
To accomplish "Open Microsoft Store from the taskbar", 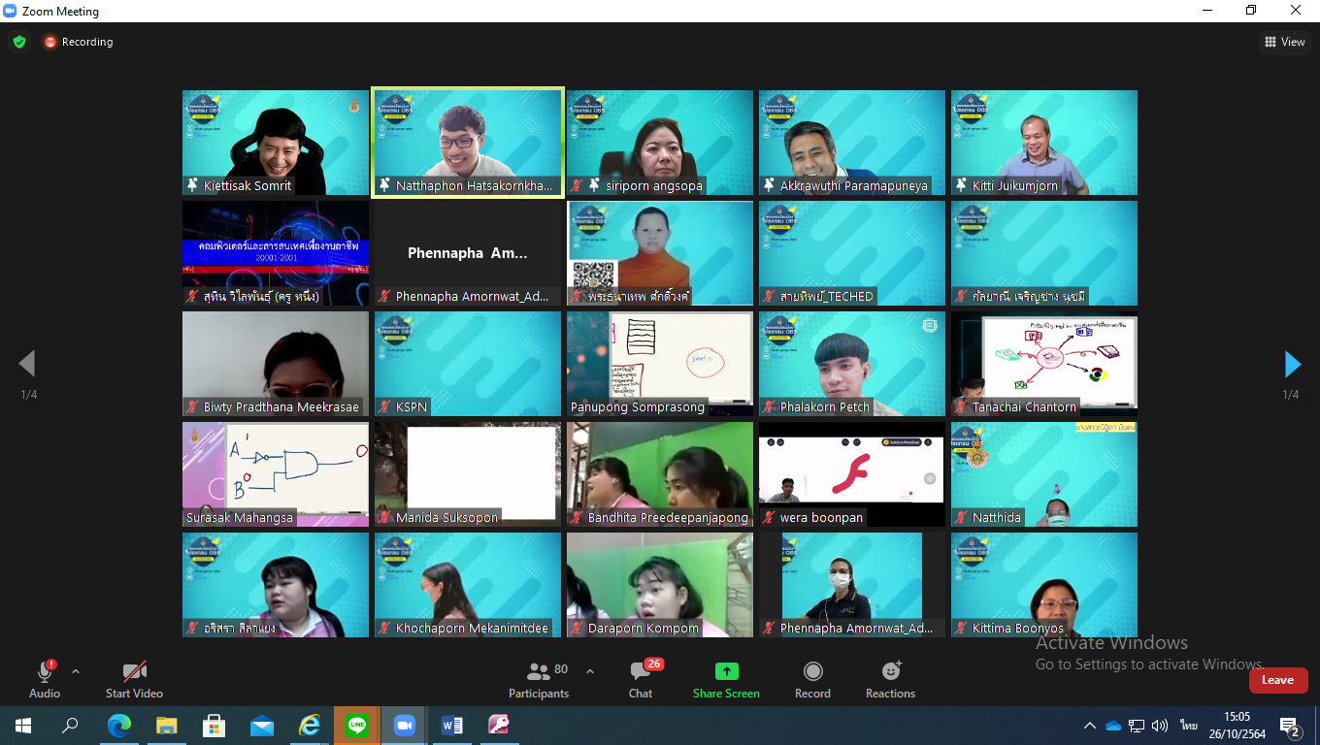I will (214, 726).
